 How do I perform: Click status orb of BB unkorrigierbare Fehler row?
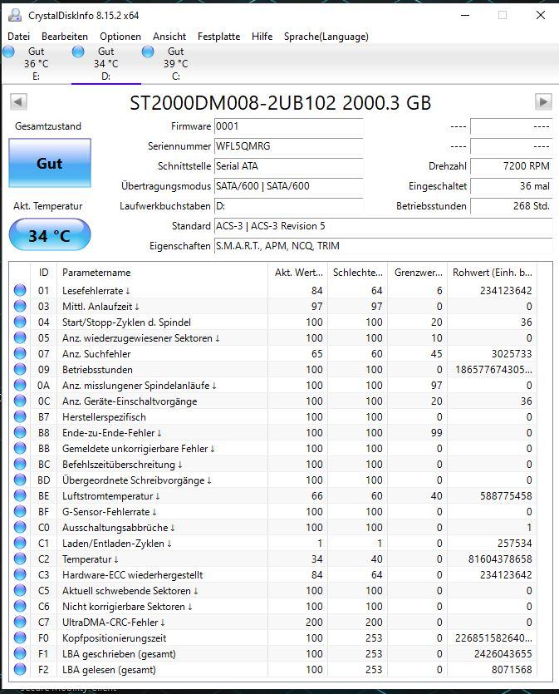click(x=20, y=448)
